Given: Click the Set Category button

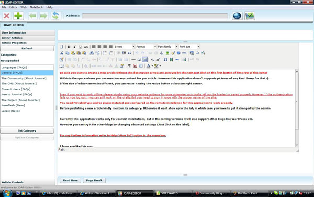Looking at the screenshot, I should click(27, 130).
